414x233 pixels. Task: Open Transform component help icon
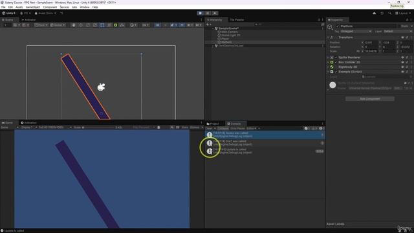tap(402, 38)
